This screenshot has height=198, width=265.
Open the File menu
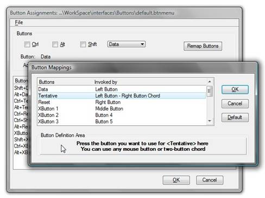click(x=19, y=22)
